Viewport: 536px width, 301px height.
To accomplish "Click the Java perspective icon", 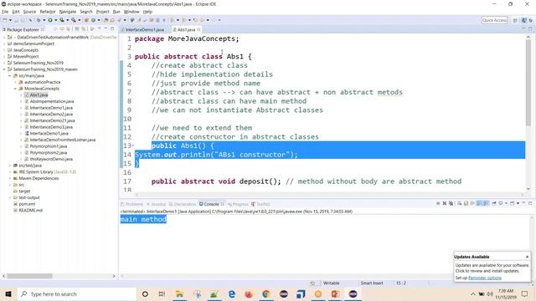I will tap(523, 20).
